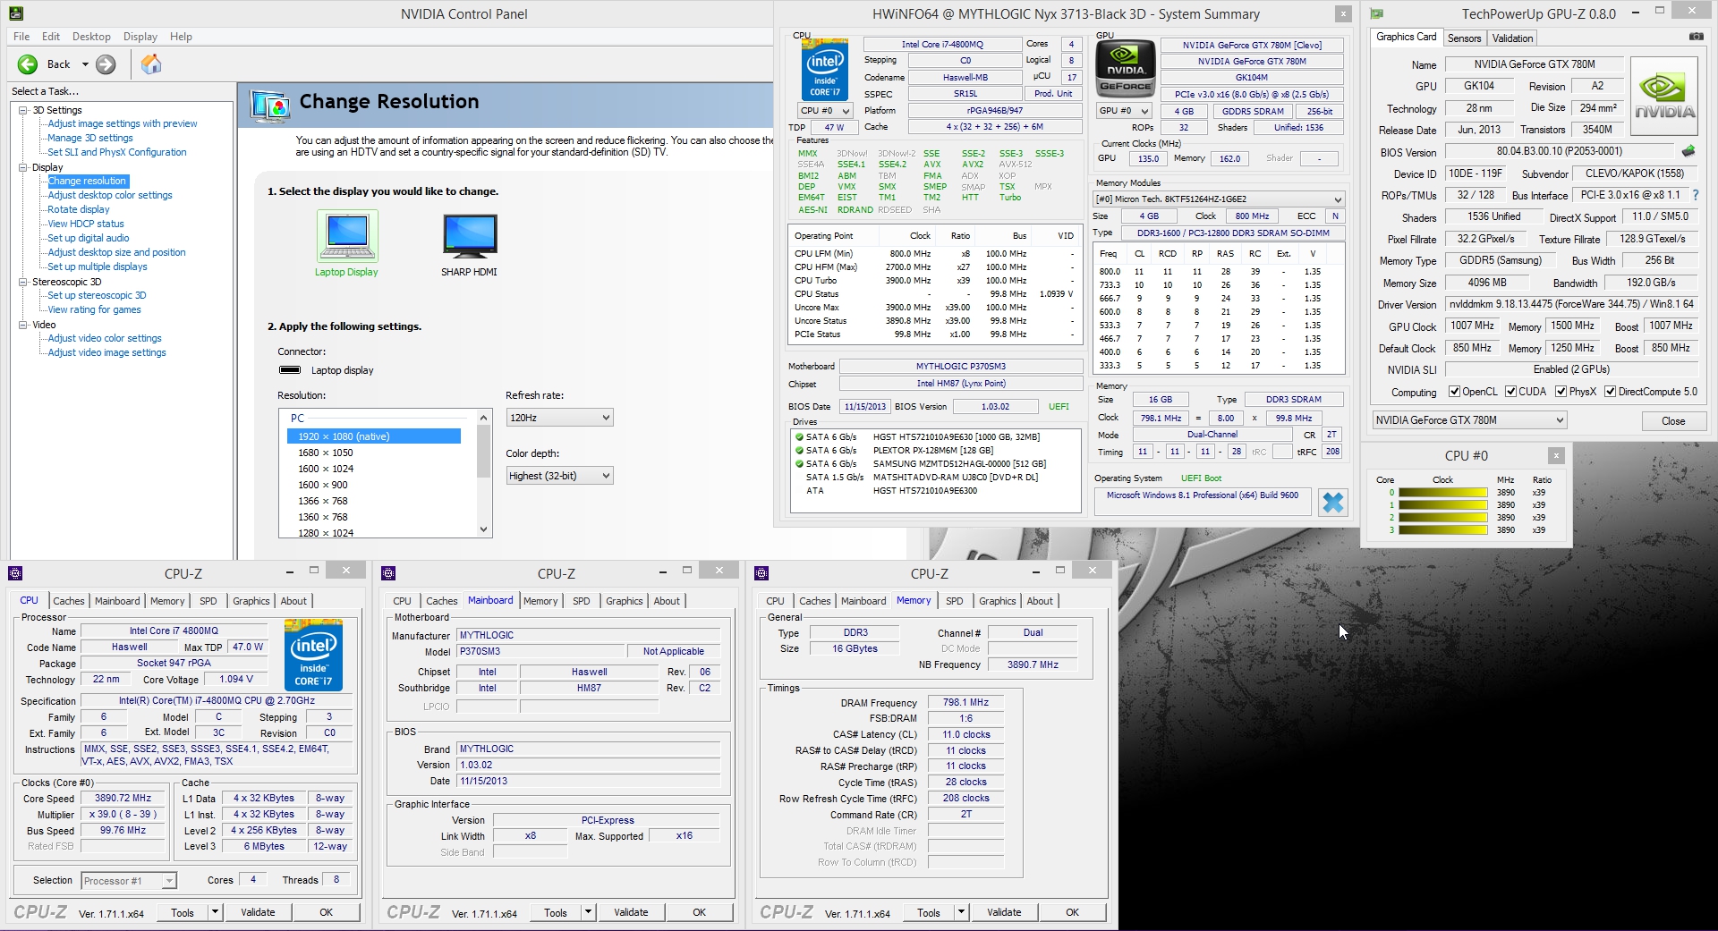This screenshot has width=1718, height=931.
Task: Collapse the Stereoscopic 3D tree node
Action: pyautogui.click(x=22, y=282)
